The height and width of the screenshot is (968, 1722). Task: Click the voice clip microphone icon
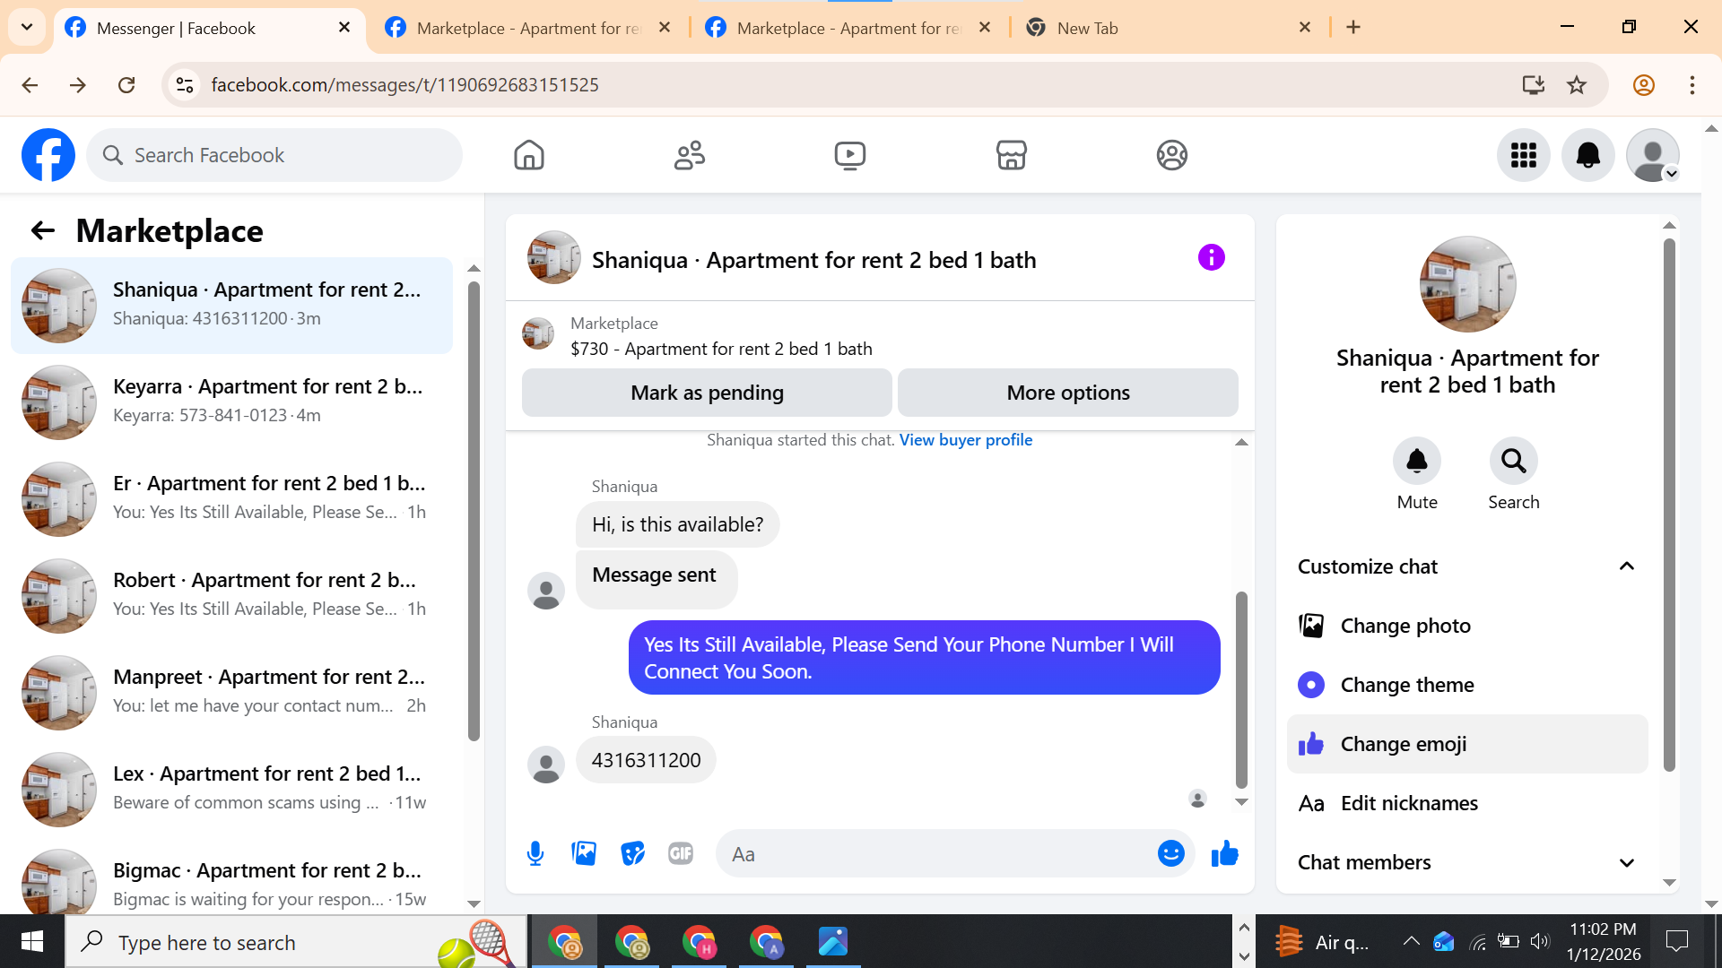[535, 853]
